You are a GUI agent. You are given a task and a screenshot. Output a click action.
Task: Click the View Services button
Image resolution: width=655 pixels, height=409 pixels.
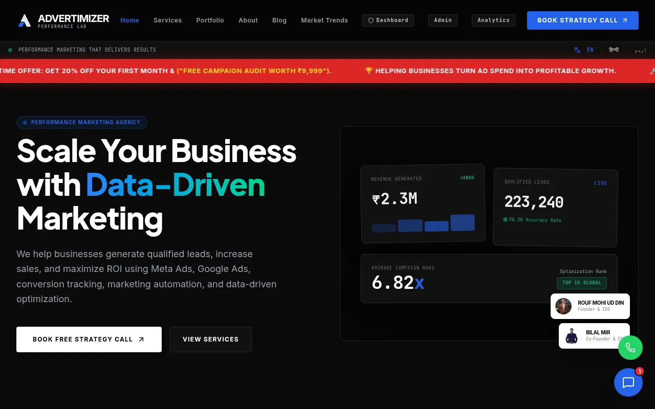[x=211, y=339]
